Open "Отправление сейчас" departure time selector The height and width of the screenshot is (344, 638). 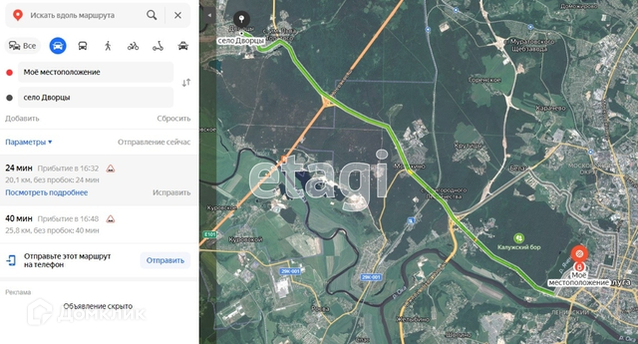pos(154,142)
